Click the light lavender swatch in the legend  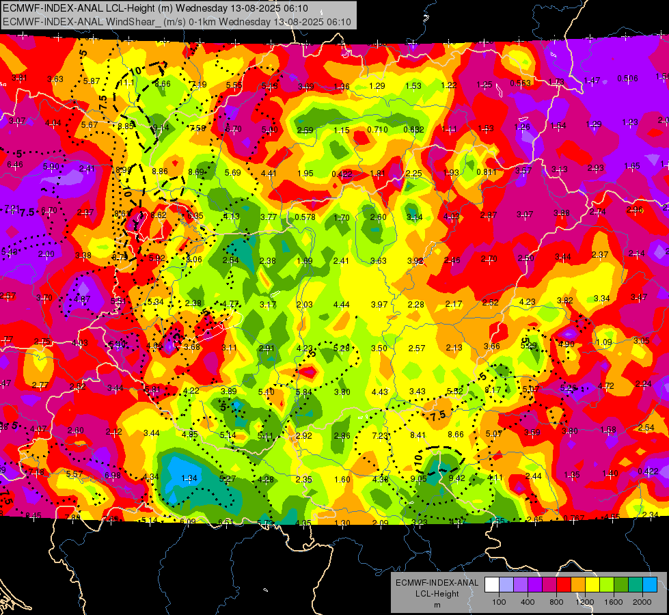click(506, 585)
